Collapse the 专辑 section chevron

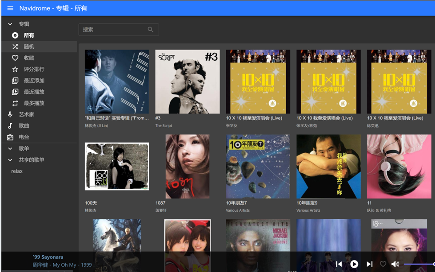coord(10,24)
